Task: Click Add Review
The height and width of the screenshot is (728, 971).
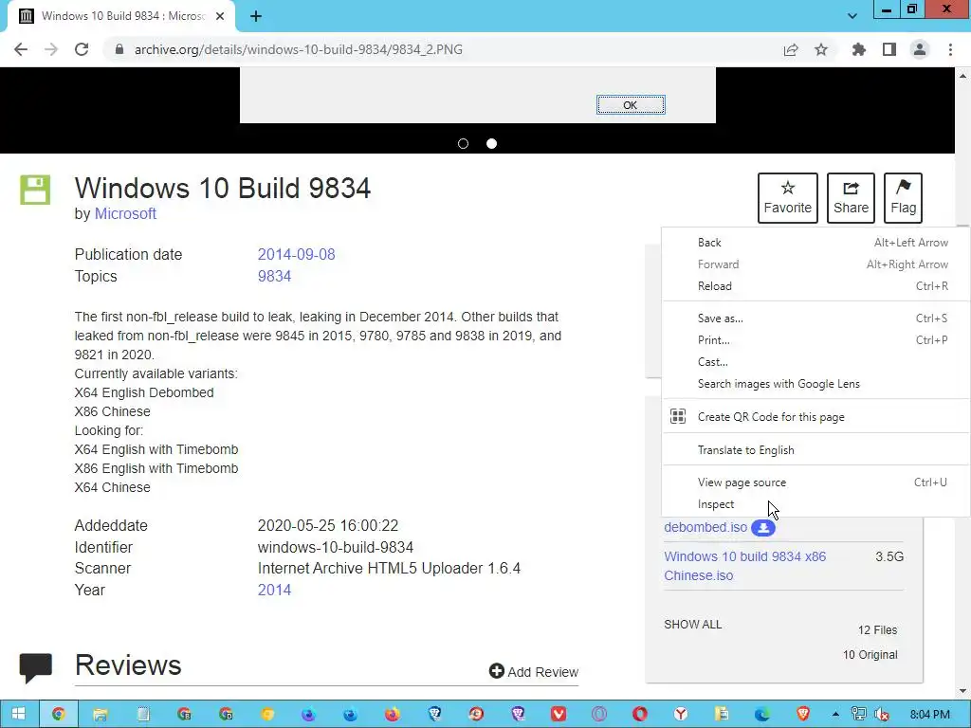Action: point(533,672)
